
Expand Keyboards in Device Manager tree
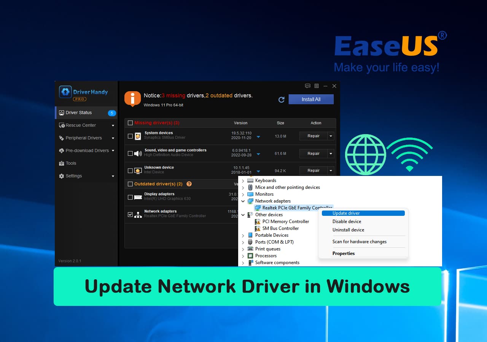point(243,181)
